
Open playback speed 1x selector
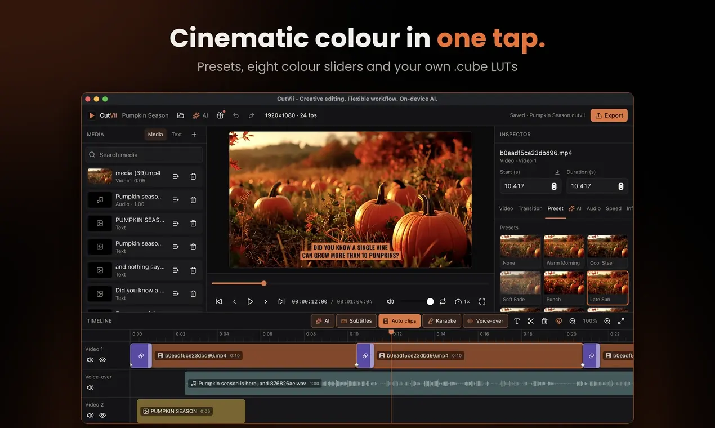pos(462,302)
